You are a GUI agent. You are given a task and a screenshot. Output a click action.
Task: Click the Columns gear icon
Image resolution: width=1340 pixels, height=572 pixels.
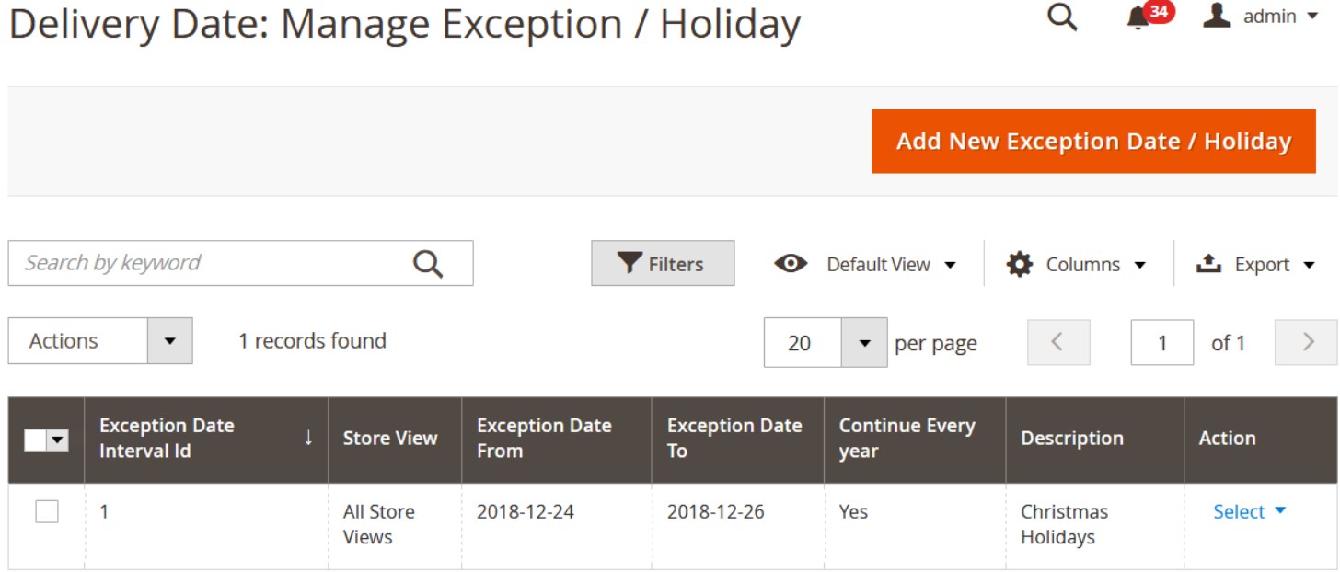tap(1019, 265)
